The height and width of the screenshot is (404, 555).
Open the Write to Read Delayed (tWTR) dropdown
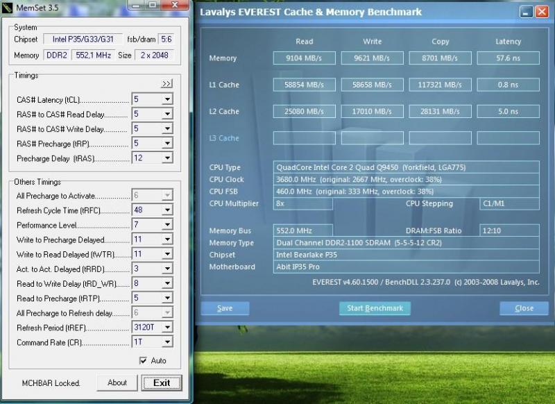click(167, 254)
